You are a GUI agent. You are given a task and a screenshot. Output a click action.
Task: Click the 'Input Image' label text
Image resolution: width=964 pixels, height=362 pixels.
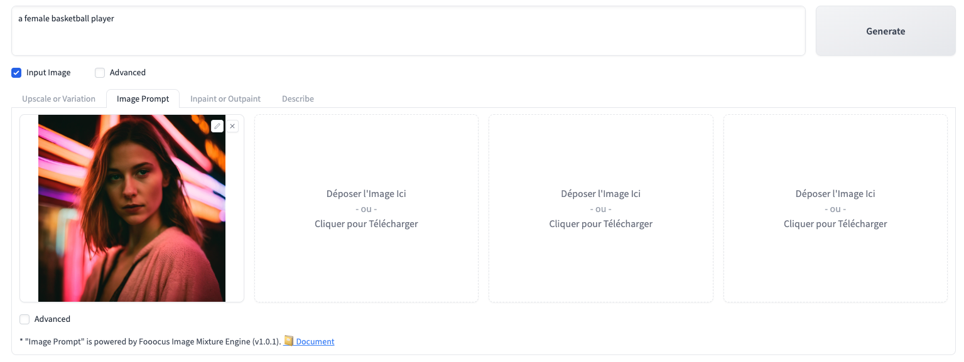coord(48,73)
